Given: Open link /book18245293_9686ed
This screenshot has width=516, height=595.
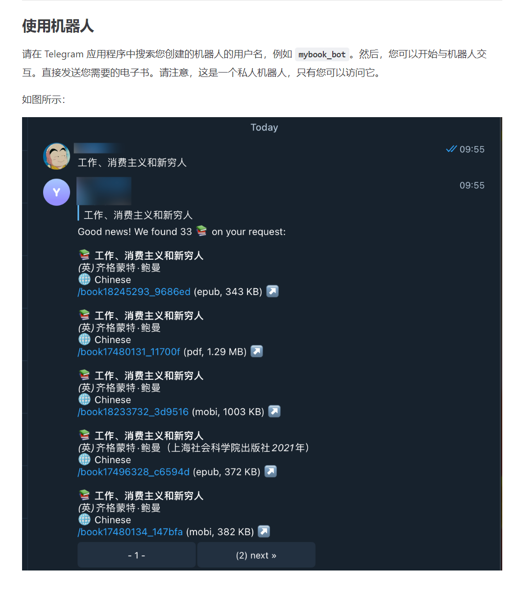Looking at the screenshot, I should 134,292.
